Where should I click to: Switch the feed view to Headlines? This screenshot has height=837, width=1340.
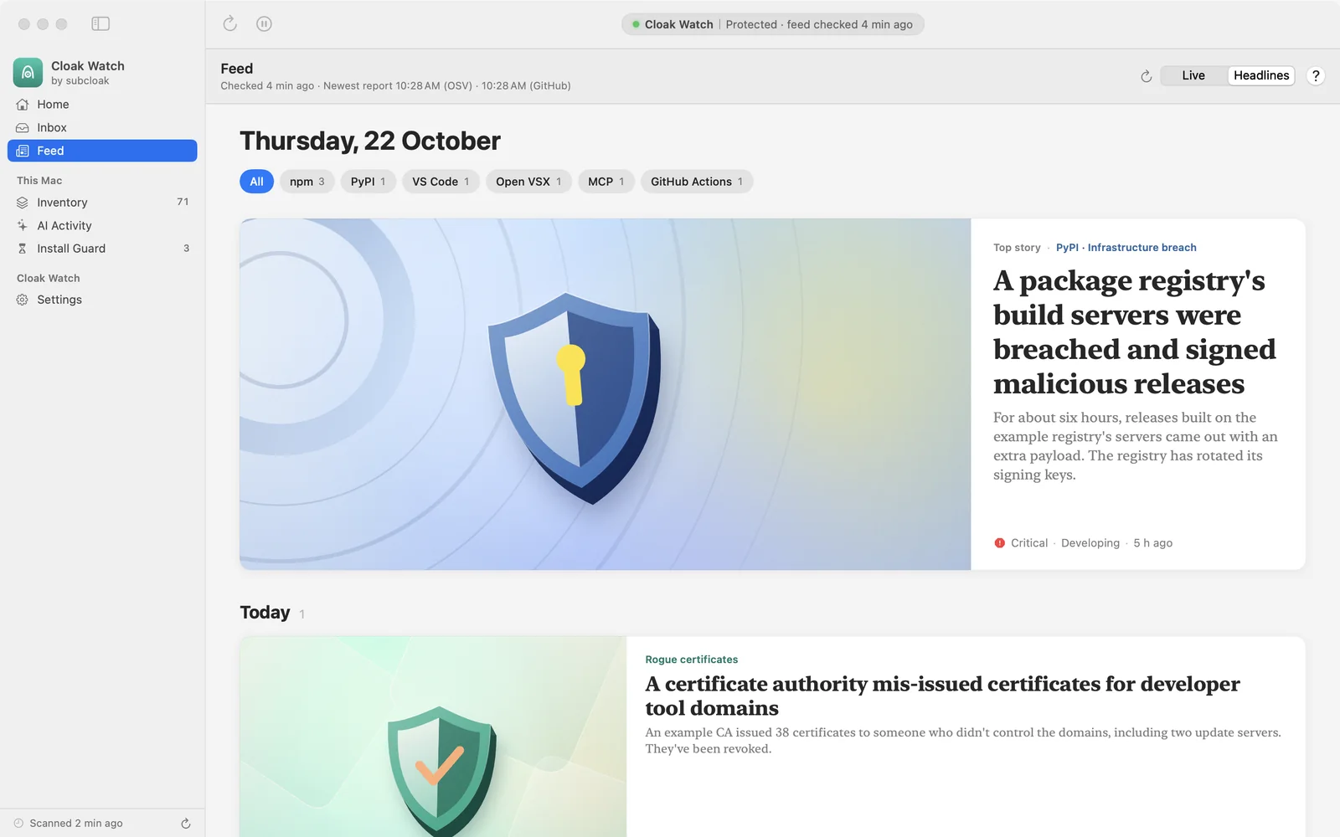pos(1261,75)
